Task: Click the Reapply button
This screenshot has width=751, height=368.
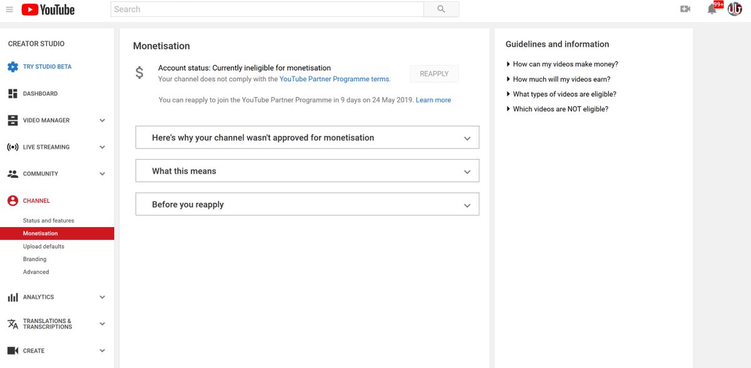Action: point(434,74)
